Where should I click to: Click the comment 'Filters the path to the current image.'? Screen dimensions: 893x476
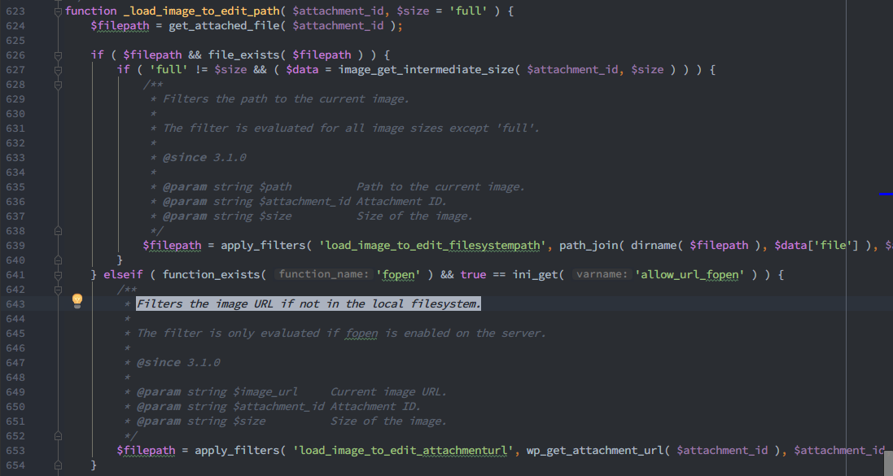tap(287, 99)
